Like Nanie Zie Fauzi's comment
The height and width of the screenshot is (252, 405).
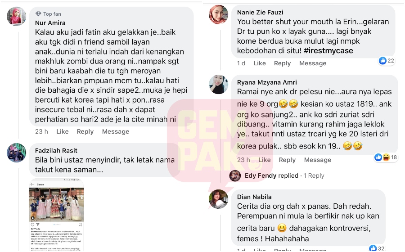click(x=260, y=63)
